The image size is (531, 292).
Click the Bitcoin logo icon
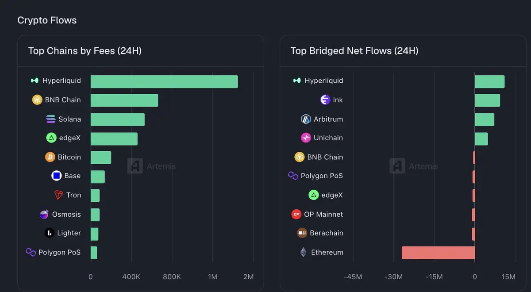click(x=50, y=157)
